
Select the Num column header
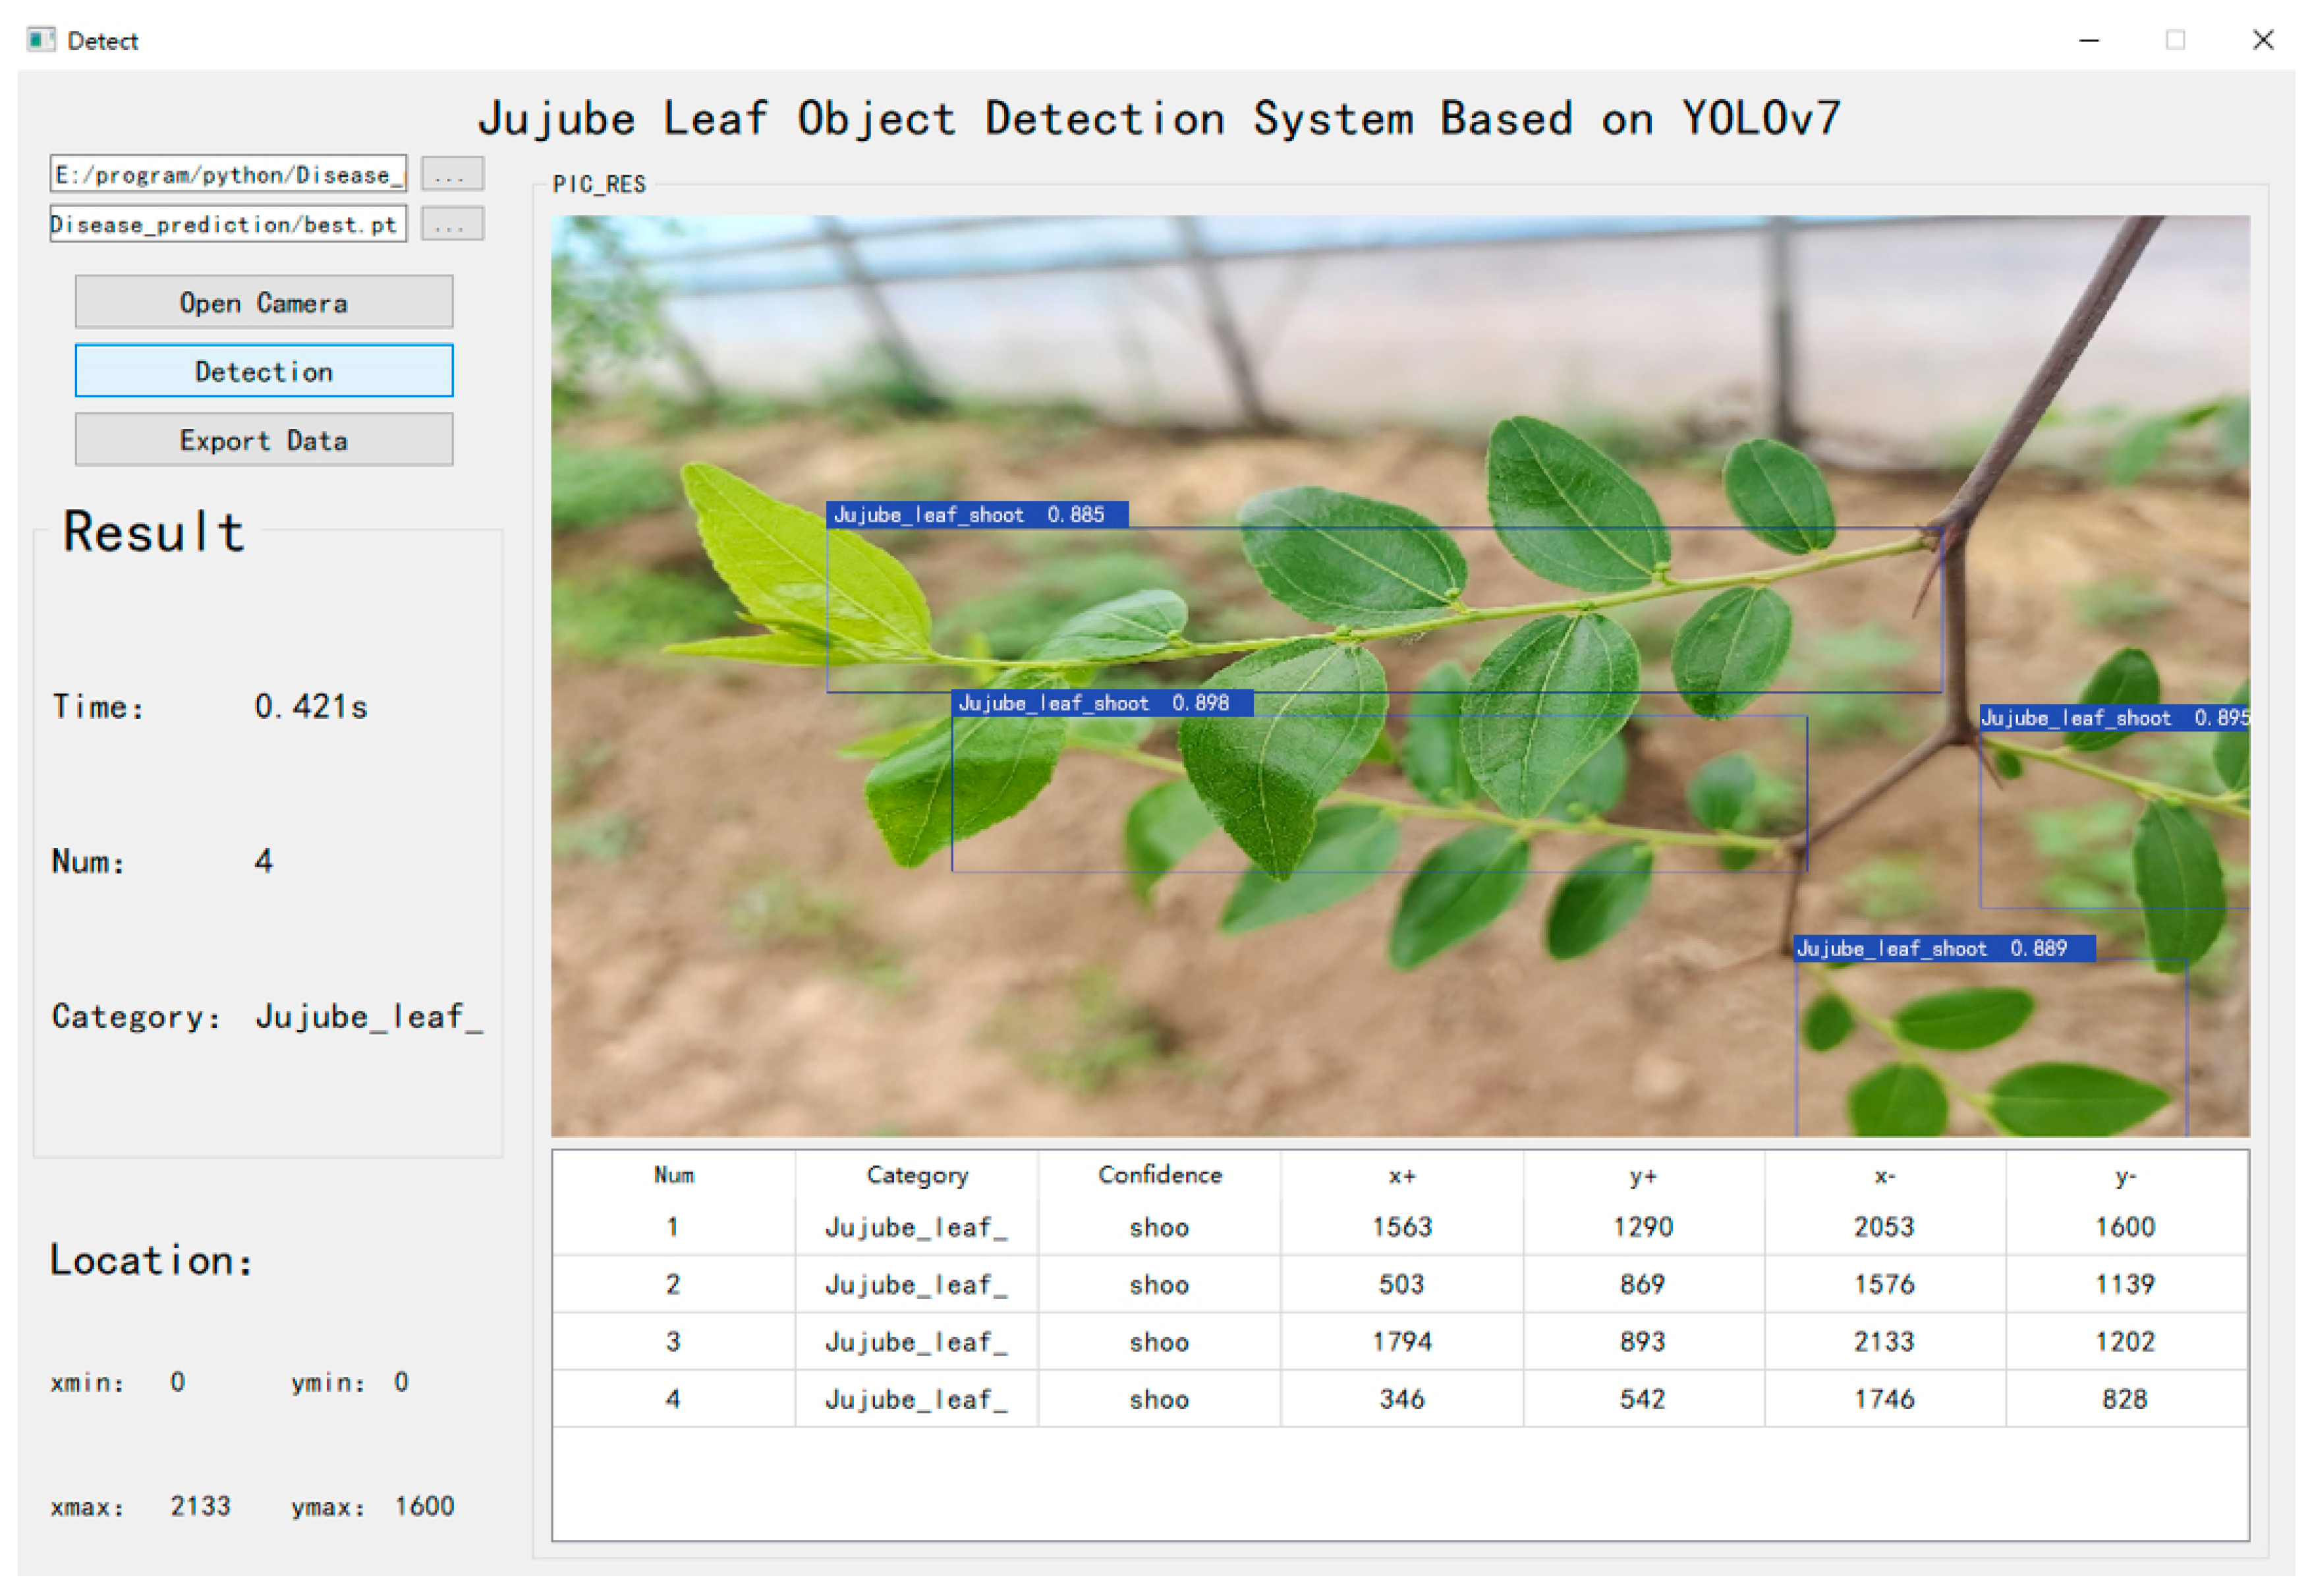click(x=674, y=1175)
